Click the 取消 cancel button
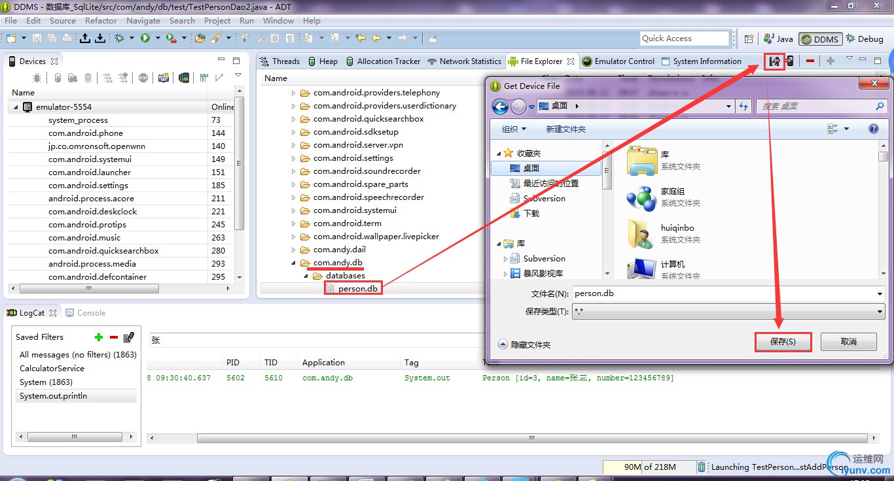 coord(849,342)
